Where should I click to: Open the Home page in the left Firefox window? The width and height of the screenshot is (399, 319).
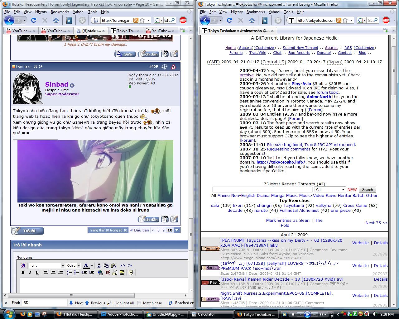(x=56, y=20)
